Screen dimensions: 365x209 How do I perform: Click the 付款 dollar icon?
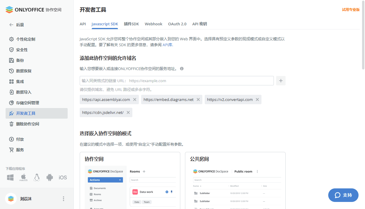click(11, 139)
